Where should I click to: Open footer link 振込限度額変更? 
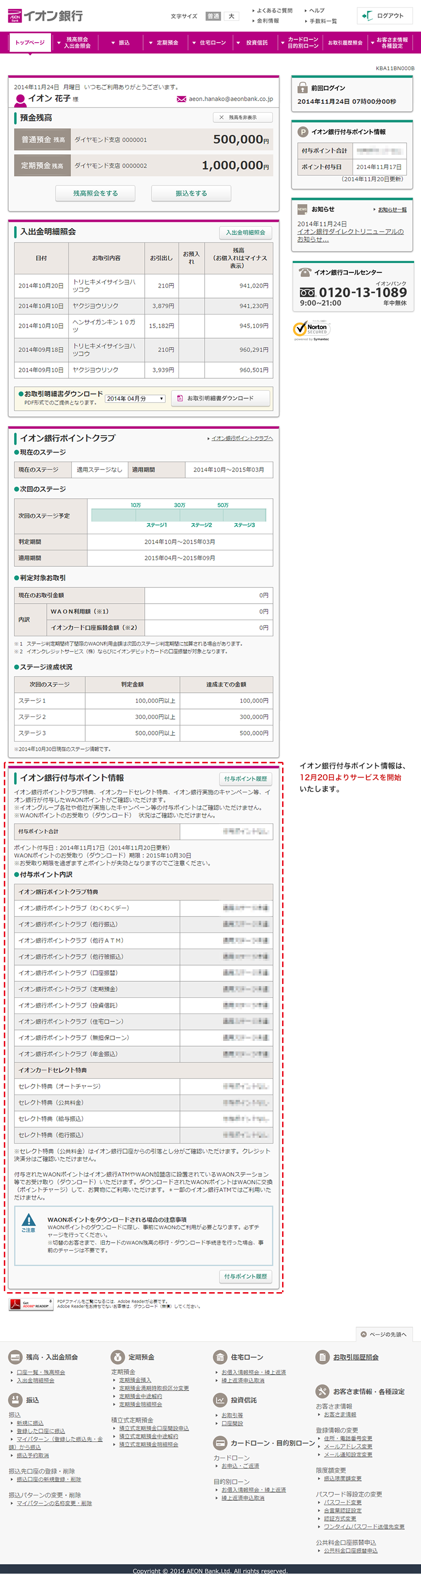coord(342,1478)
